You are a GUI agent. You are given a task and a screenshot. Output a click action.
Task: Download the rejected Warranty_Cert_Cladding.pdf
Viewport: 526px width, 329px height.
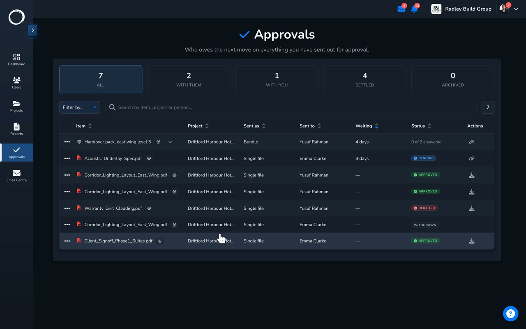[472, 209]
